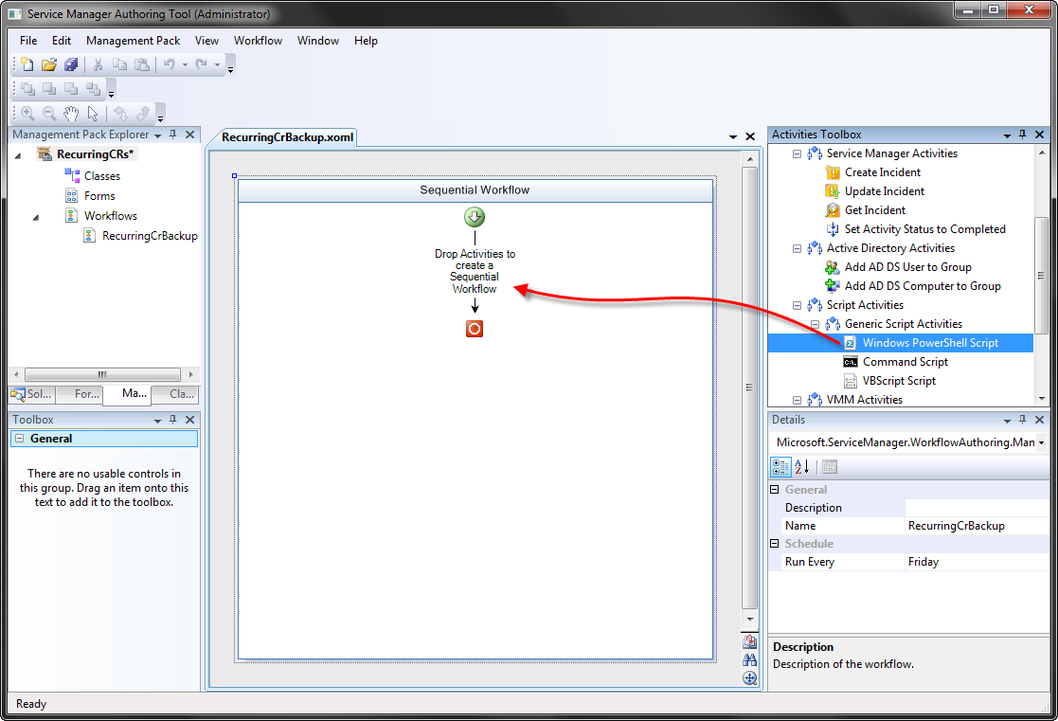Screen dimensions: 1058x721
Task: Click the Redo toolbar icon
Action: (201, 64)
